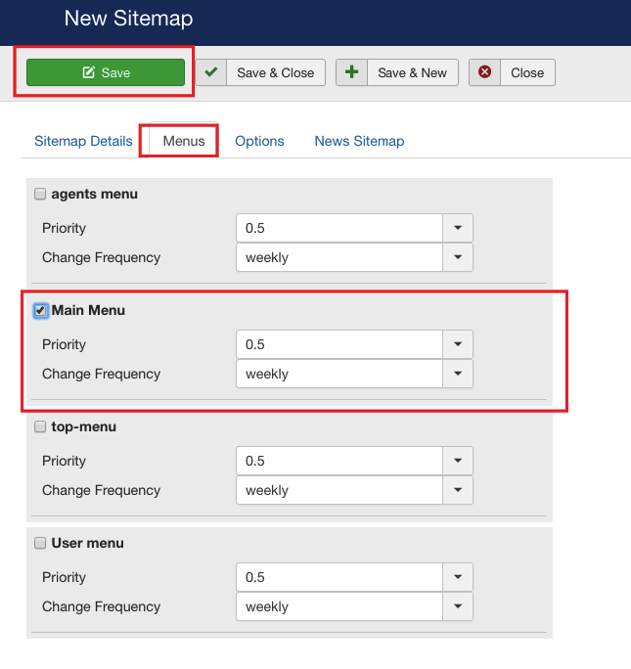Image resolution: width=631 pixels, height=669 pixels.
Task: Switch to the Sitemap Details tab
Action: pyautogui.click(x=83, y=141)
